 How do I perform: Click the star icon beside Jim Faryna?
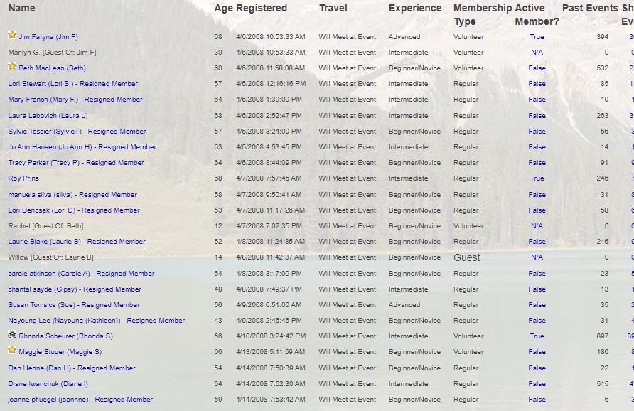point(12,35)
